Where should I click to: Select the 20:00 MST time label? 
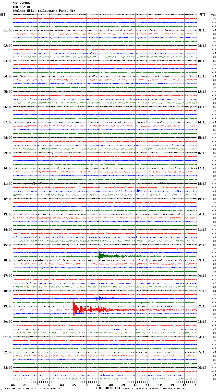coord(8,322)
